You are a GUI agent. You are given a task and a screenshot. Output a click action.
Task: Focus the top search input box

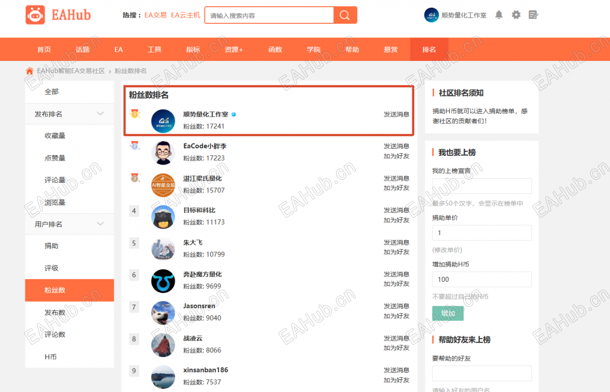(x=269, y=15)
